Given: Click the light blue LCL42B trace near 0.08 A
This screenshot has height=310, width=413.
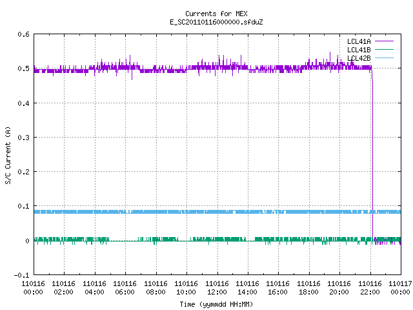Looking at the screenshot, I should pyautogui.click(x=217, y=212).
